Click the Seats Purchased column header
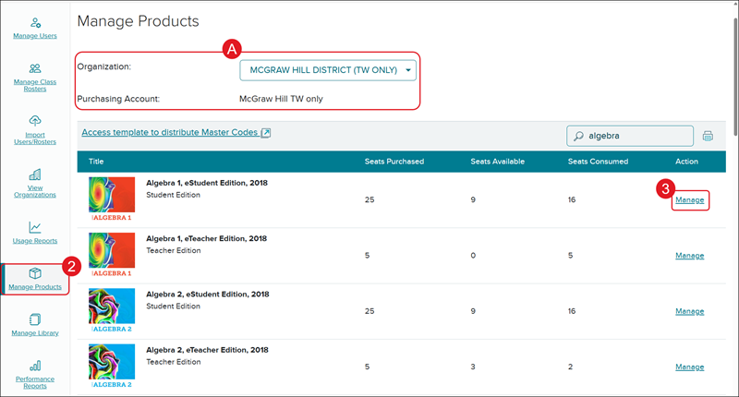739x397 pixels. (394, 162)
